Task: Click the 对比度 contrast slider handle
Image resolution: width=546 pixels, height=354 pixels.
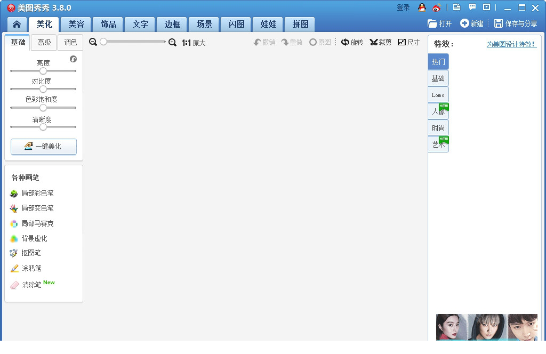Action: click(x=43, y=89)
